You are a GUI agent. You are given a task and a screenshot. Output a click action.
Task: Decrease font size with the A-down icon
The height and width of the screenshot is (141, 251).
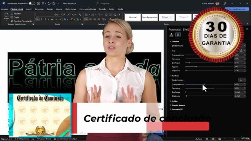coord(69,15)
